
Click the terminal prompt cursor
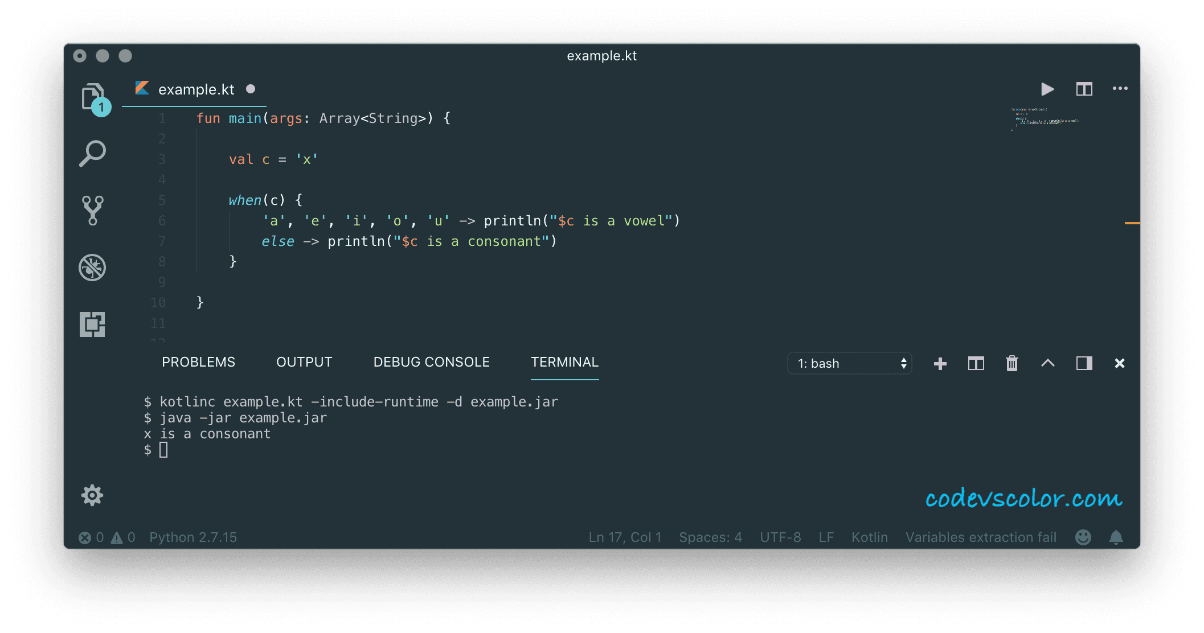(163, 450)
